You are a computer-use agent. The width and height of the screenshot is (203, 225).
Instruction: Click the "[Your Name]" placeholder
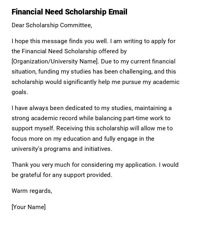28,207
